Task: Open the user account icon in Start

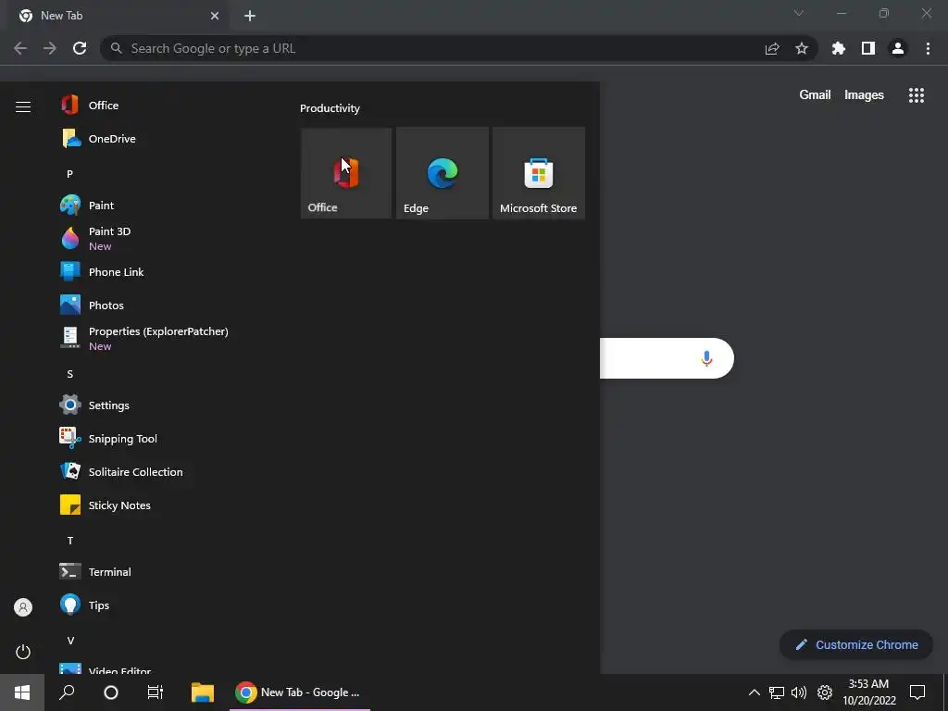Action: point(23,607)
